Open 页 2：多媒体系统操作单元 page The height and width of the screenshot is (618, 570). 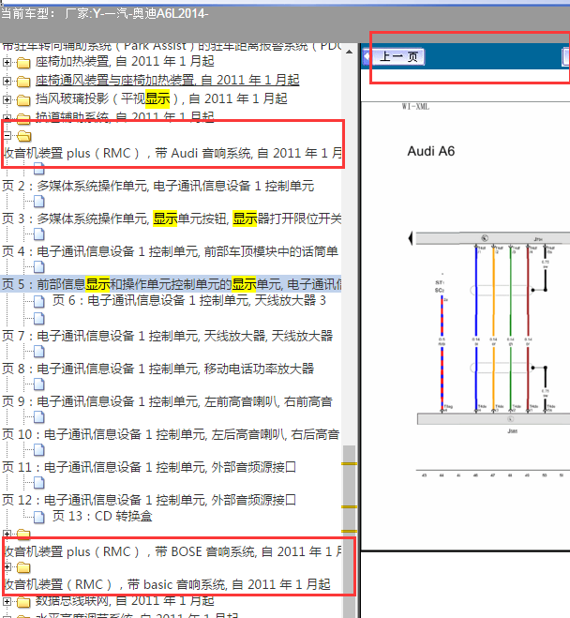[158, 186]
